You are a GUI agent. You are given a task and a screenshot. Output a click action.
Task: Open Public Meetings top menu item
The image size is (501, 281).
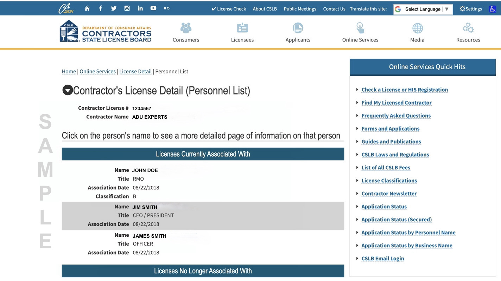(x=300, y=9)
